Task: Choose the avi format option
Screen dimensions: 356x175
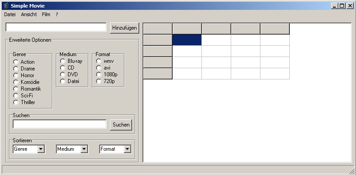Action: click(99, 68)
